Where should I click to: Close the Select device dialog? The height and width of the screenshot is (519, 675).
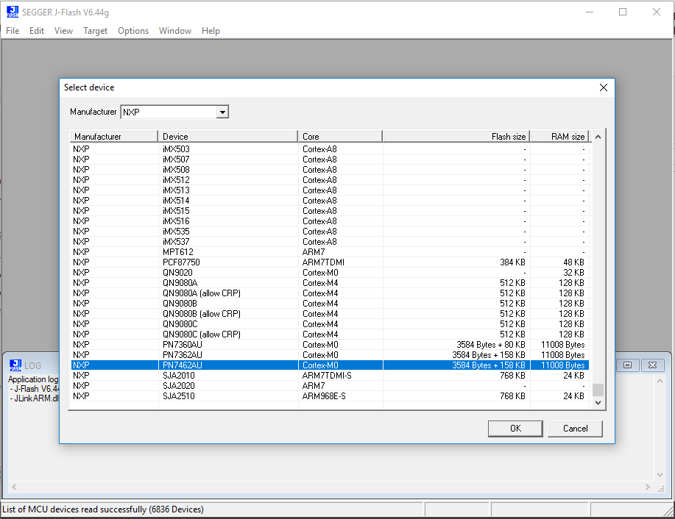(604, 87)
